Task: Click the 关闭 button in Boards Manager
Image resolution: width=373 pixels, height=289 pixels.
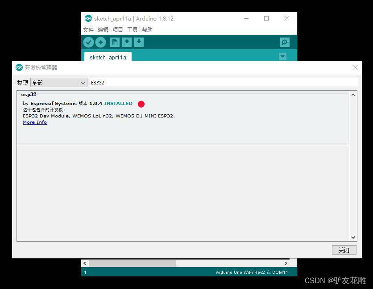Action: click(344, 250)
